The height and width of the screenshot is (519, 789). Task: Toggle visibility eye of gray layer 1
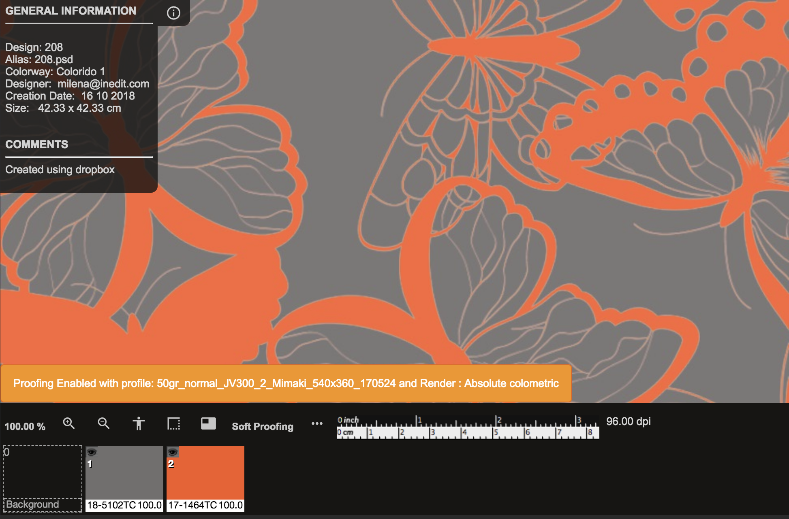click(x=92, y=452)
